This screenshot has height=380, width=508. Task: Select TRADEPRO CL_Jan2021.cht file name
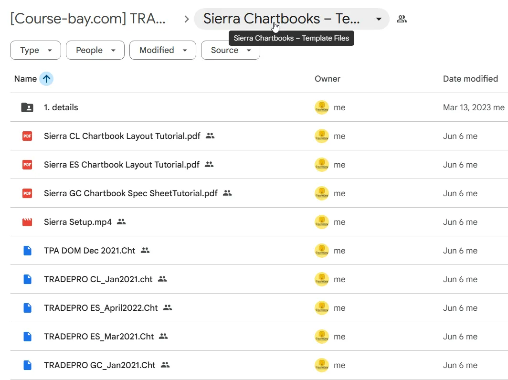(98, 279)
